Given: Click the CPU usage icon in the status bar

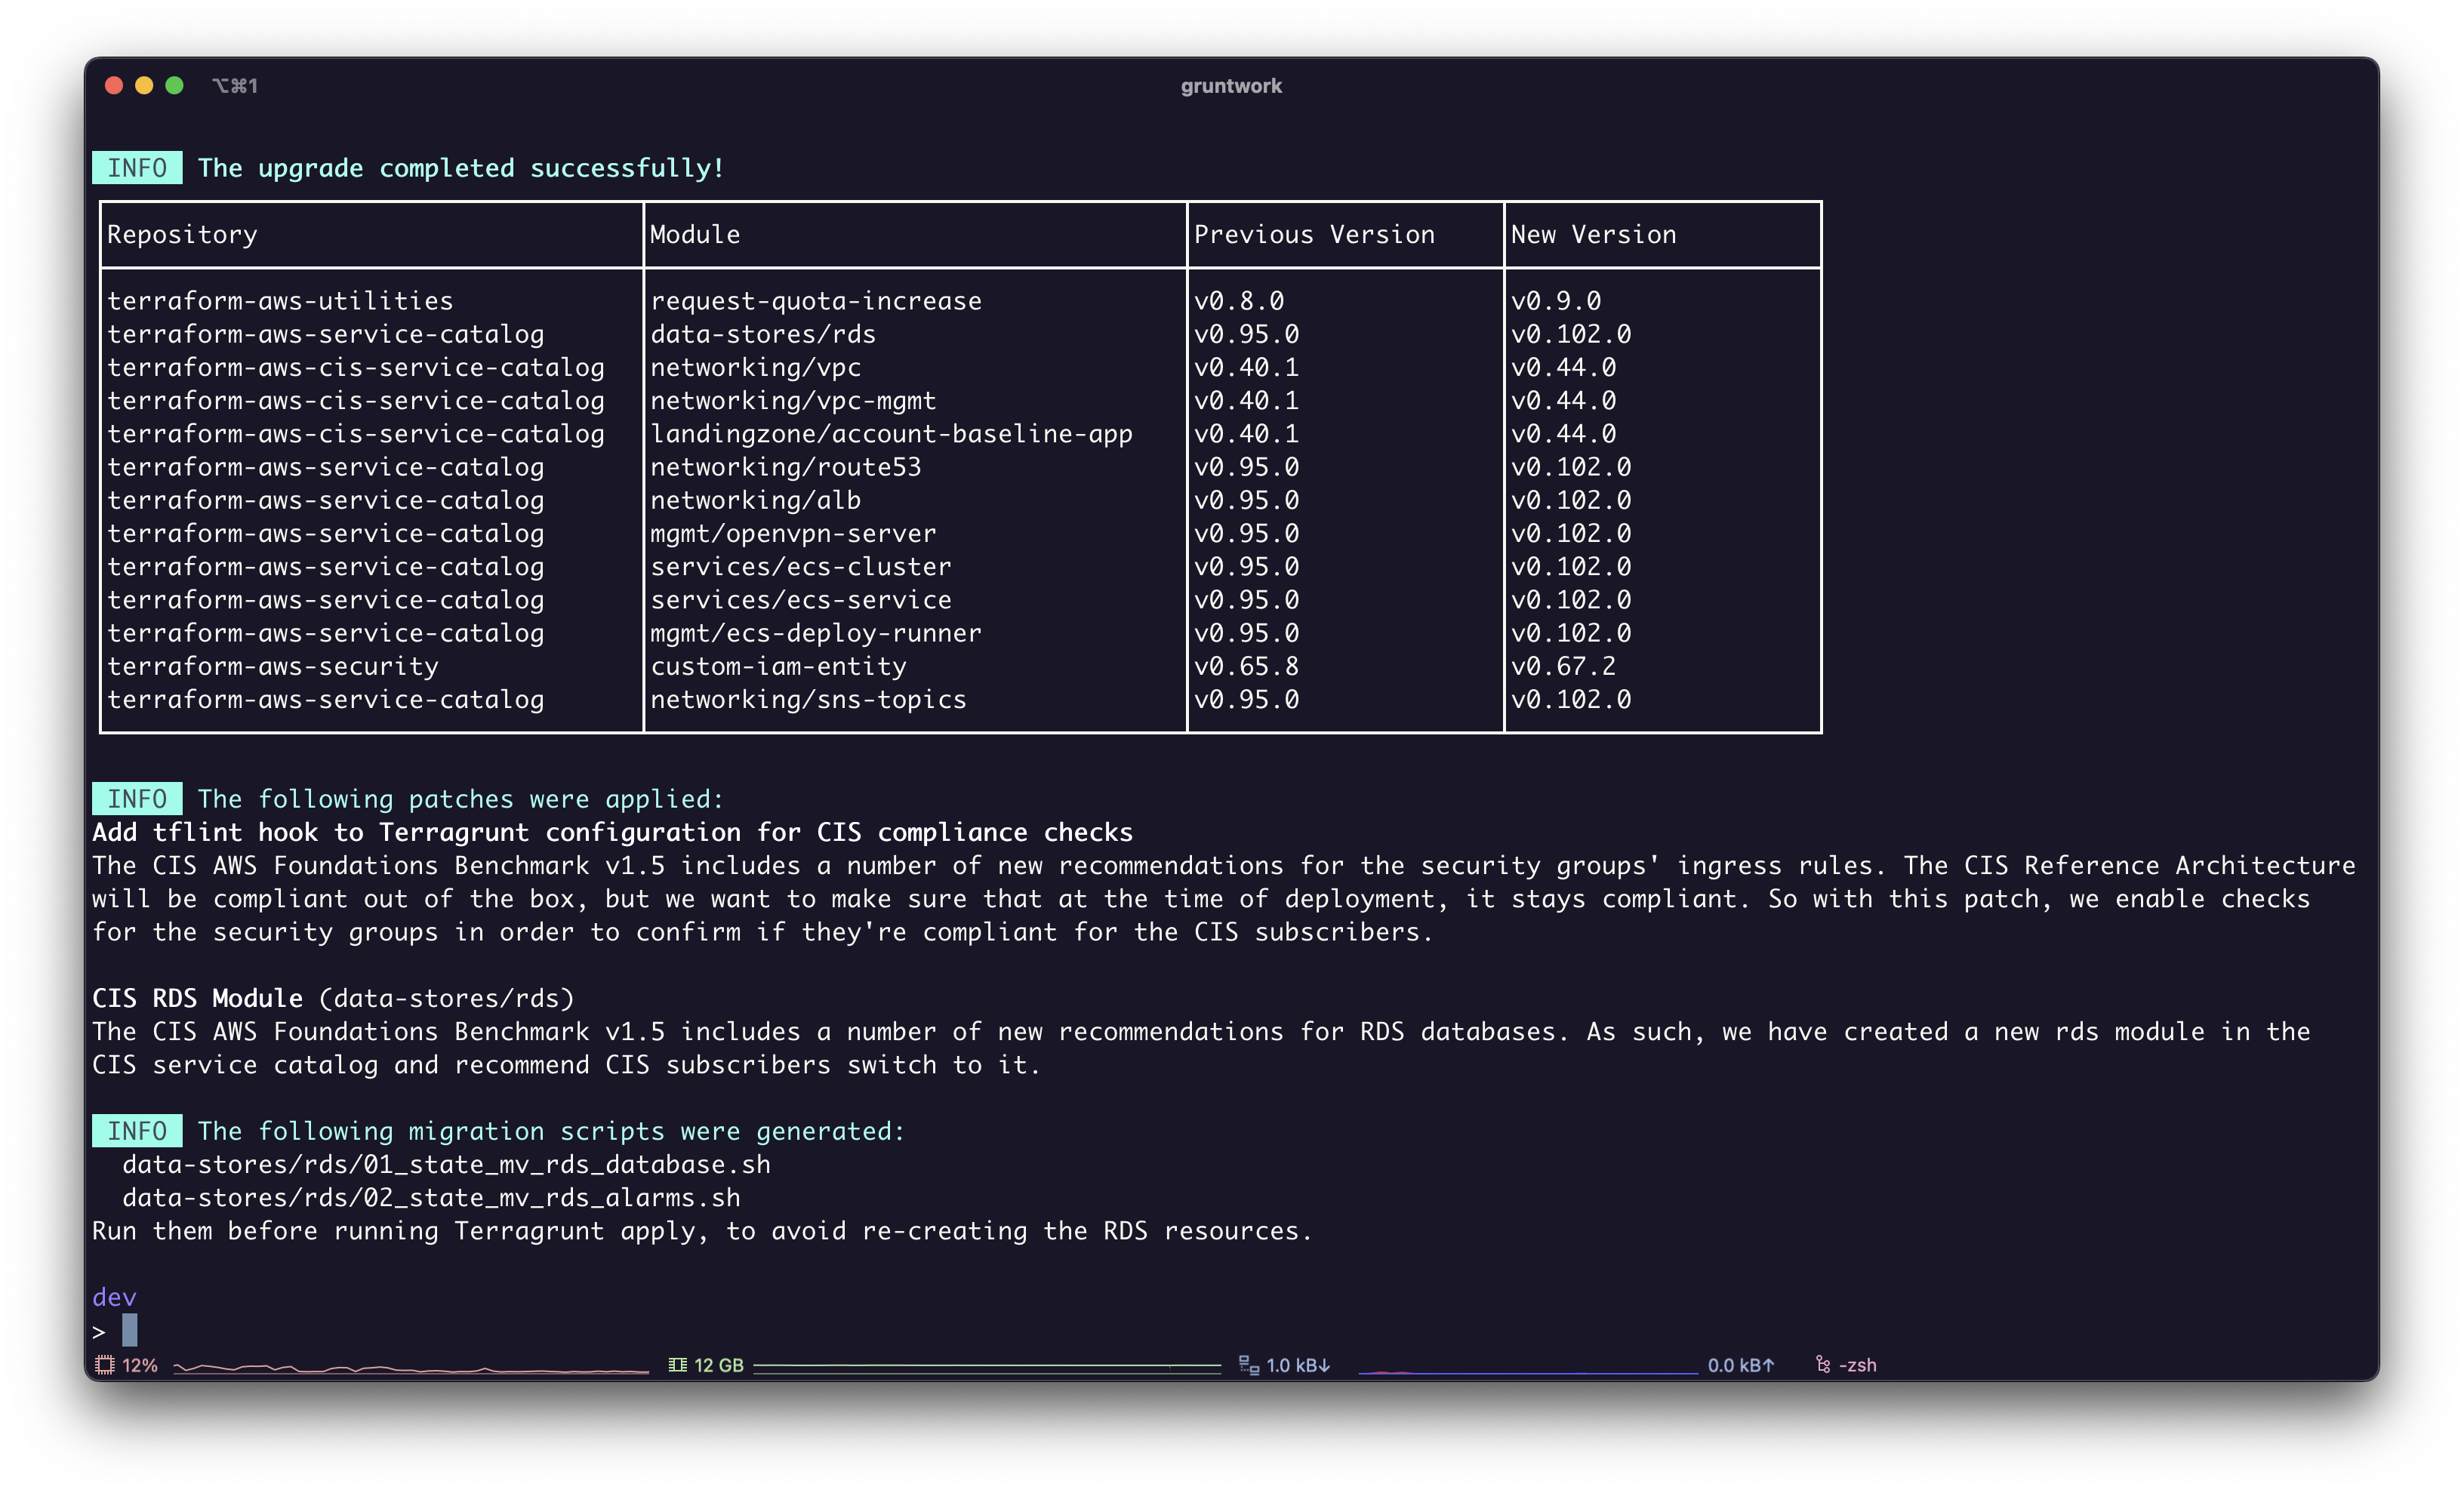Looking at the screenshot, I should tap(104, 1365).
